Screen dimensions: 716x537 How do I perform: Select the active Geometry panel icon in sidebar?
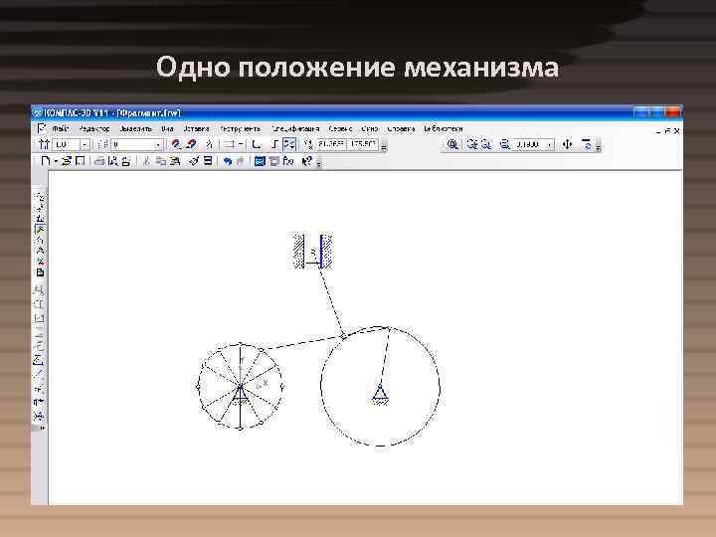point(40,230)
